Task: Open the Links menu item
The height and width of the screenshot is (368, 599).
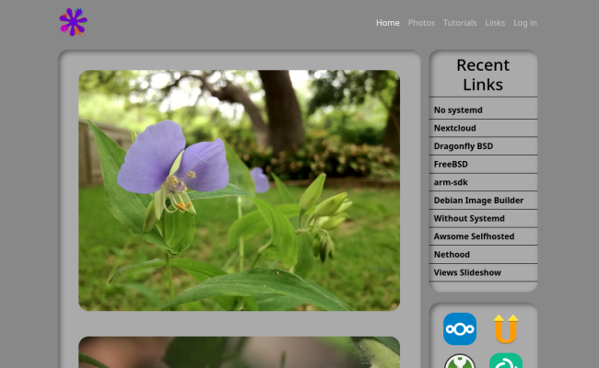Action: 495,23
